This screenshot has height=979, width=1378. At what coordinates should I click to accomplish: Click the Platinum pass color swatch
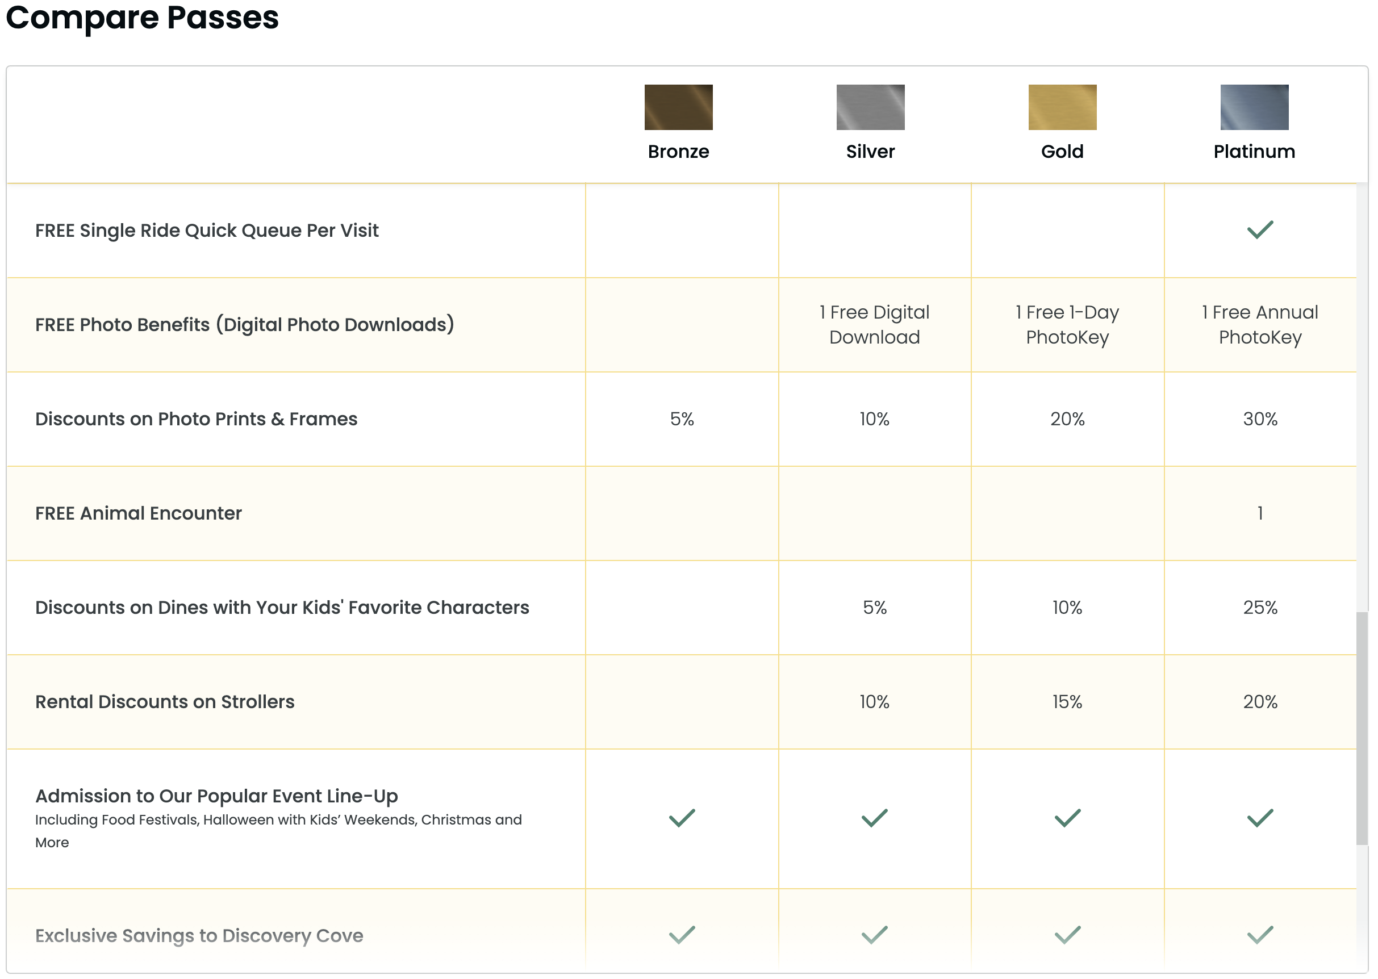(1254, 107)
